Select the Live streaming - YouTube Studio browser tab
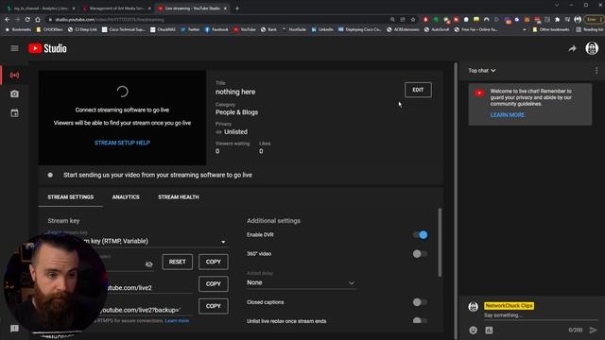 (192, 8)
